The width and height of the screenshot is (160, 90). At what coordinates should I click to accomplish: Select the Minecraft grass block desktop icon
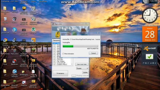click(33, 51)
